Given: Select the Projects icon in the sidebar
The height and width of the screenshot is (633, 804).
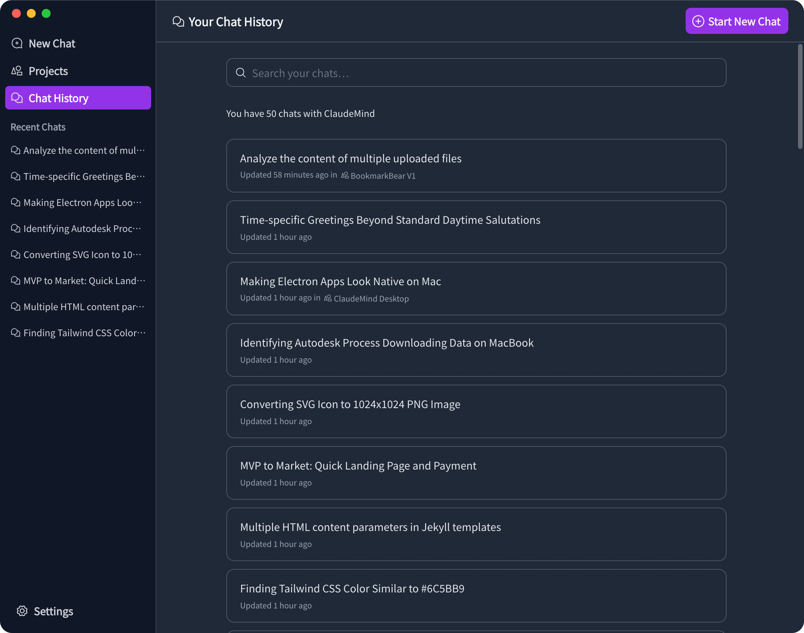Looking at the screenshot, I should coord(17,71).
